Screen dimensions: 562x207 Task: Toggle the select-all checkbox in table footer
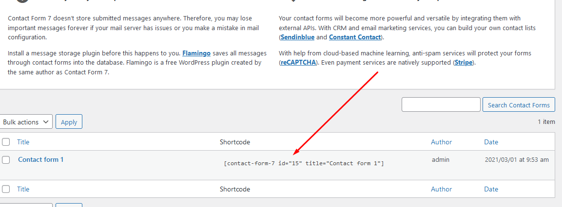(6, 189)
